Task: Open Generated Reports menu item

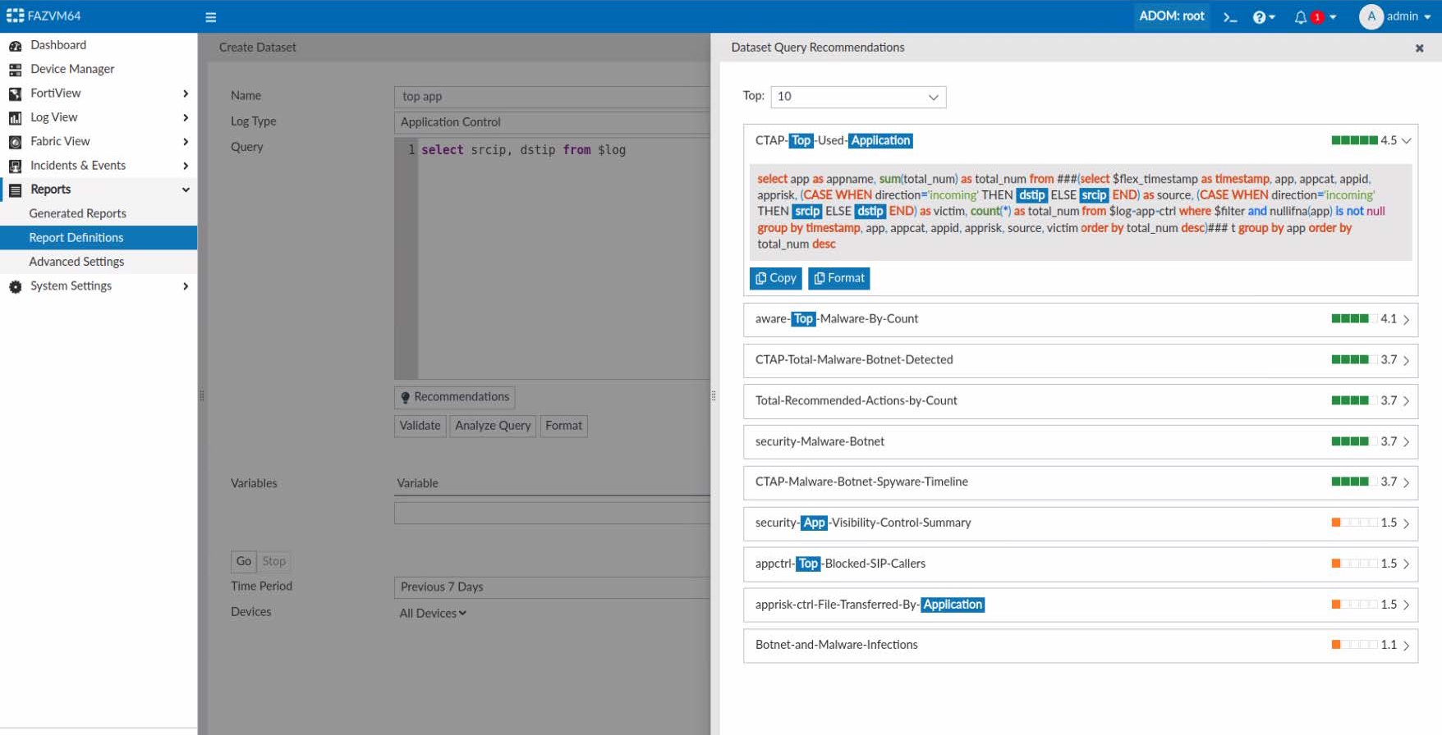Action: pos(77,213)
